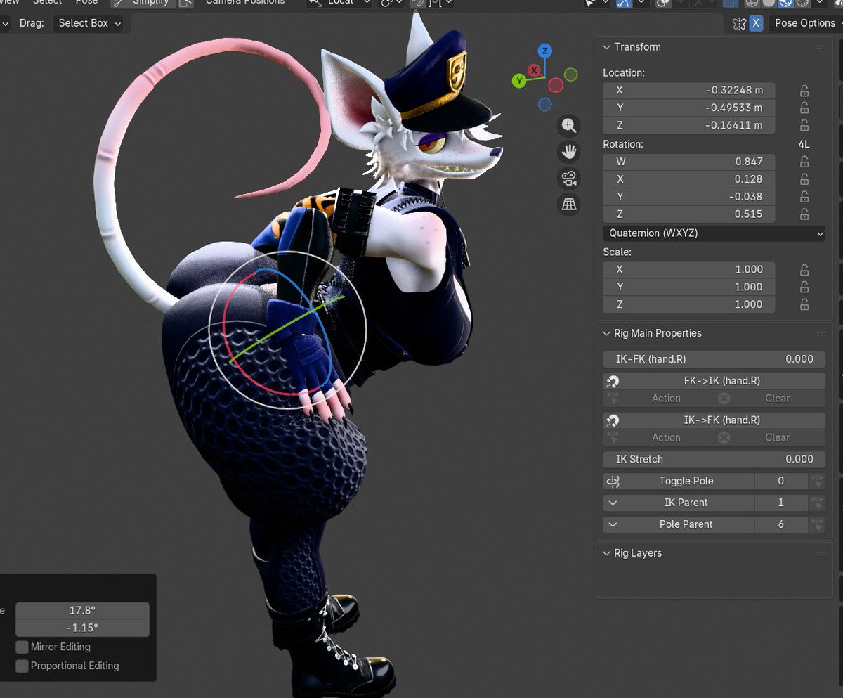Lock the Rotation W value
The width and height of the screenshot is (843, 698).
pos(804,162)
